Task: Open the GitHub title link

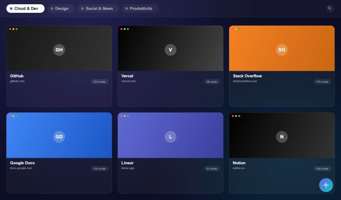Action: (17, 76)
